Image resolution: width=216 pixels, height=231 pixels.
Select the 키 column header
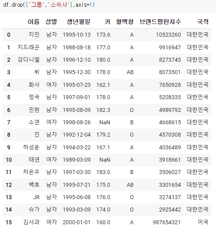pos(107,22)
